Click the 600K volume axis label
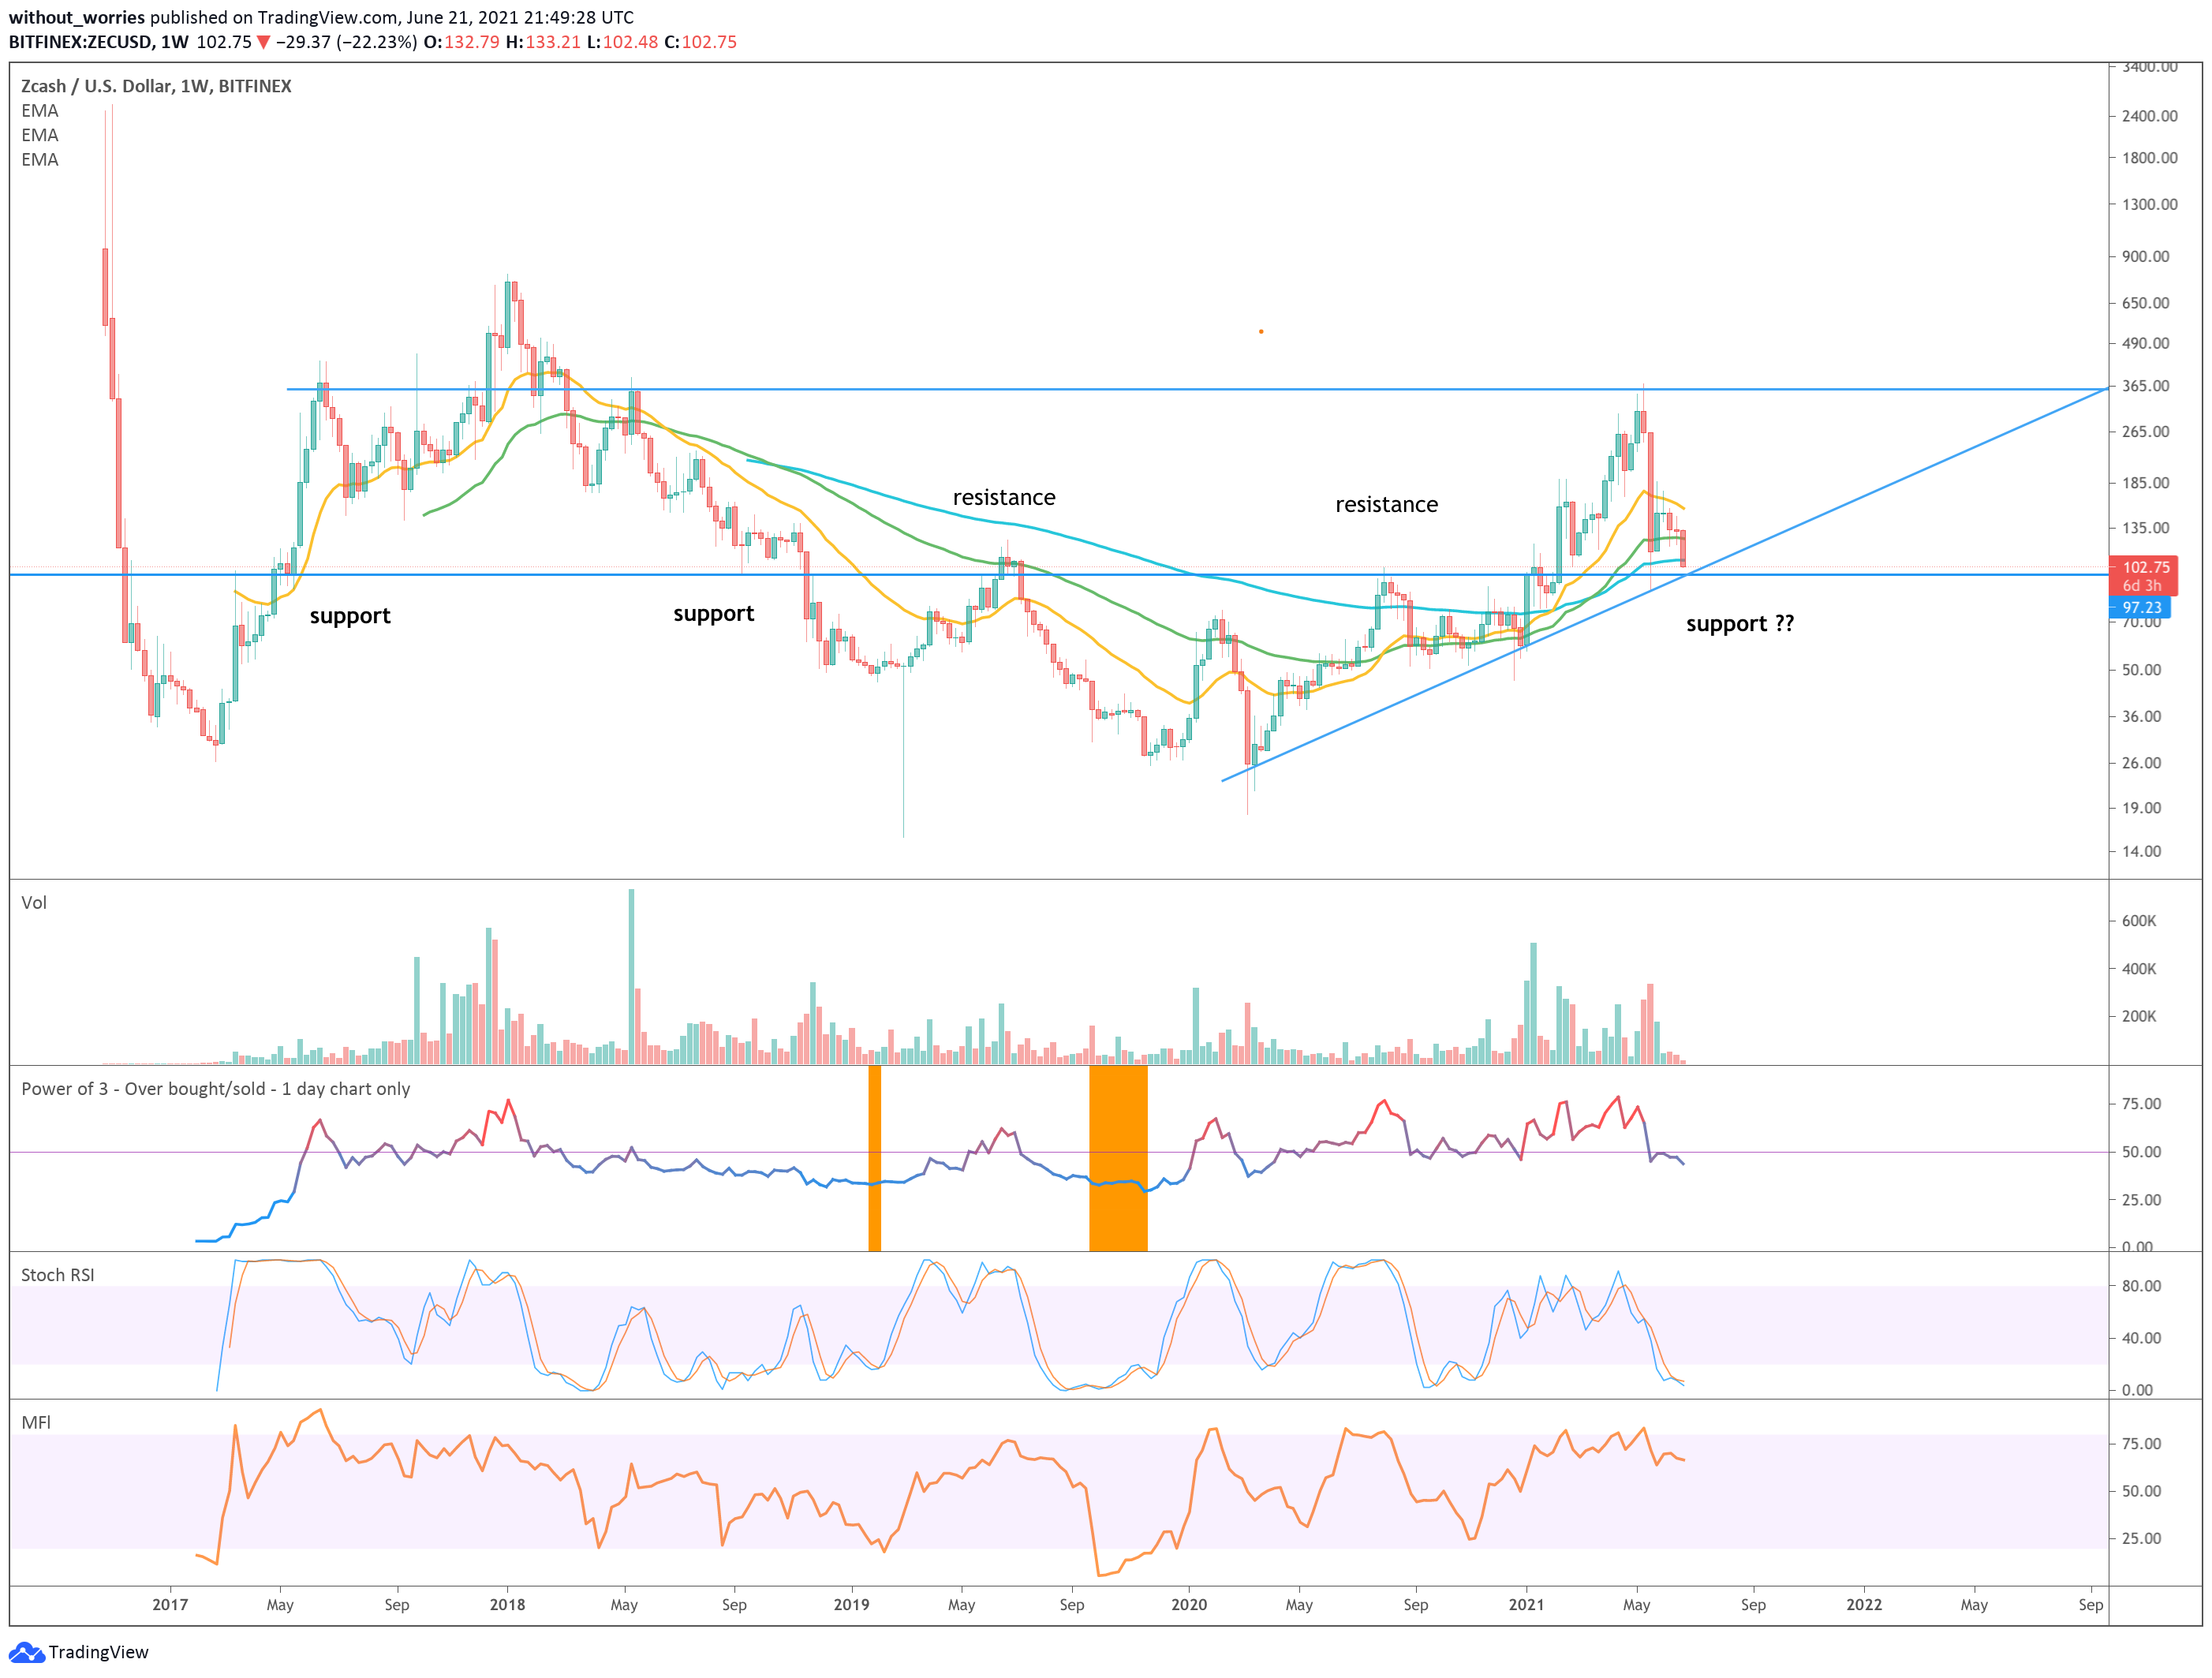The height and width of the screenshot is (1678, 2212). coord(2139,921)
